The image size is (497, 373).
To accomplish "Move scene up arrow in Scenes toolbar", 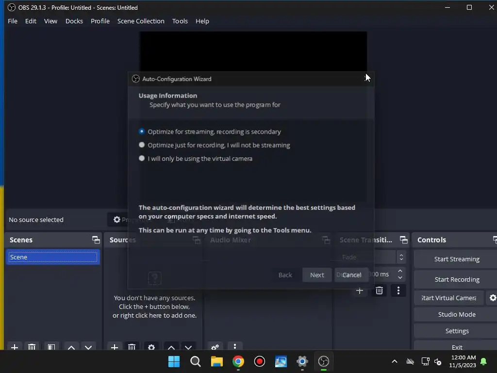I will [71, 347].
